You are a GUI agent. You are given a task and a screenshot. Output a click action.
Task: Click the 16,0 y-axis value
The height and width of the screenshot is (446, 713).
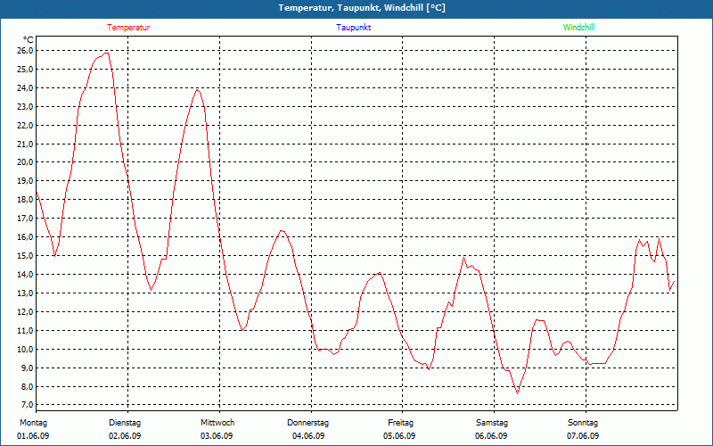tap(26, 236)
